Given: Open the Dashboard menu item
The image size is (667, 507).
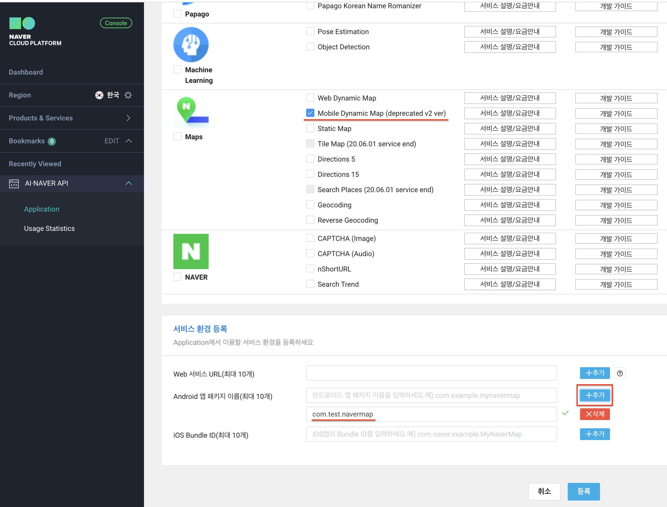Looking at the screenshot, I should 26,72.
